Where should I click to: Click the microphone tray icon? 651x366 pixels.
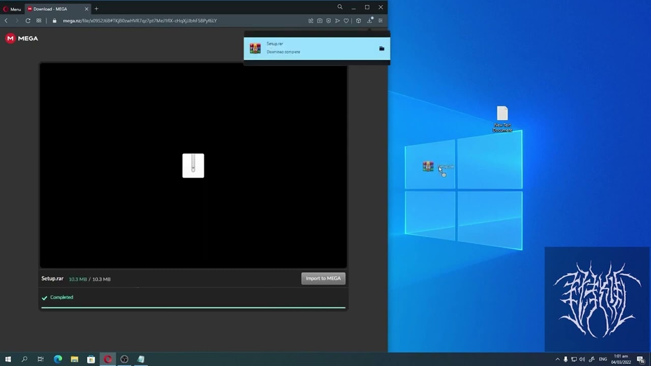pos(566,359)
